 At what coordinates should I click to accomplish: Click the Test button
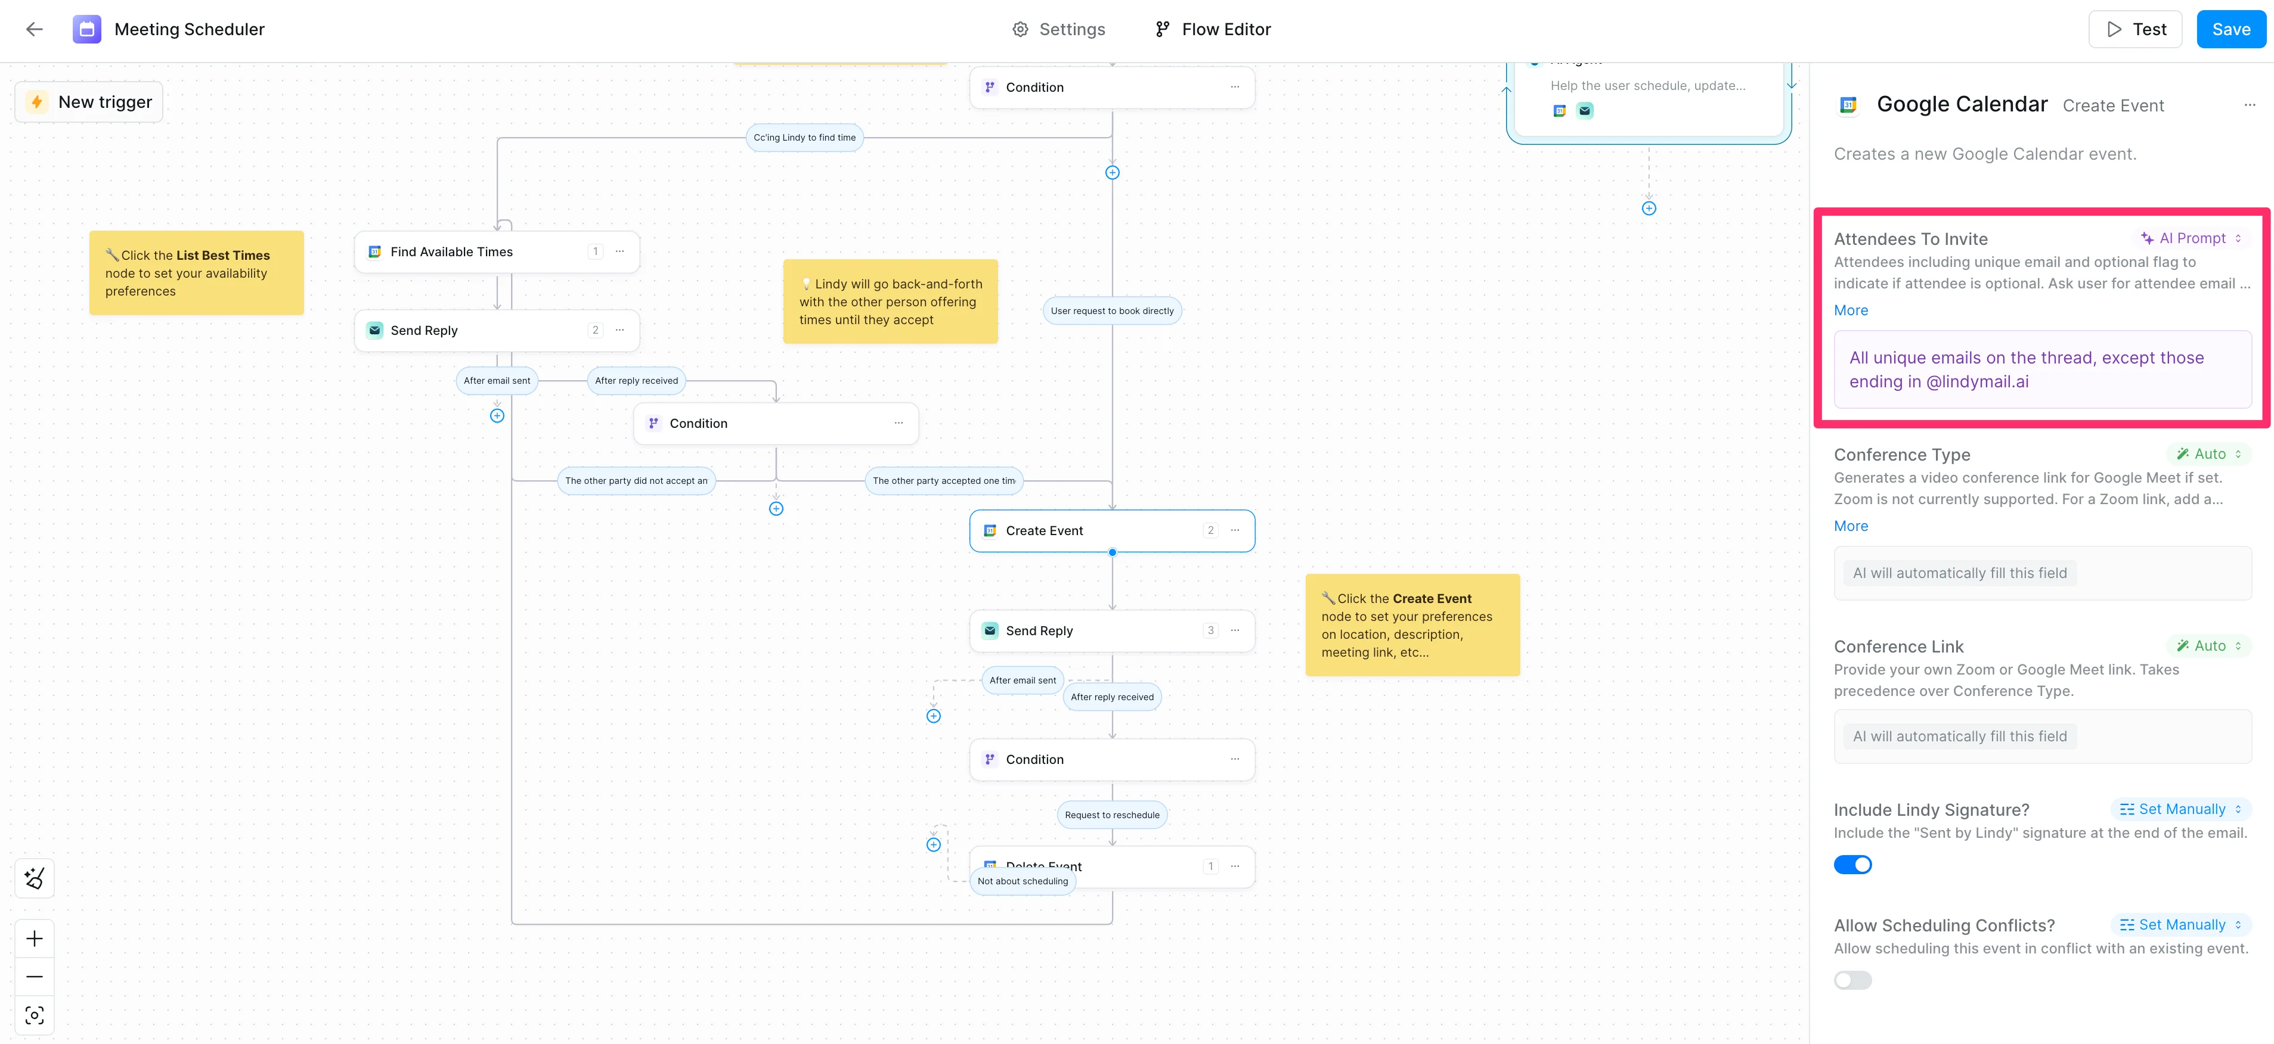pos(2136,29)
